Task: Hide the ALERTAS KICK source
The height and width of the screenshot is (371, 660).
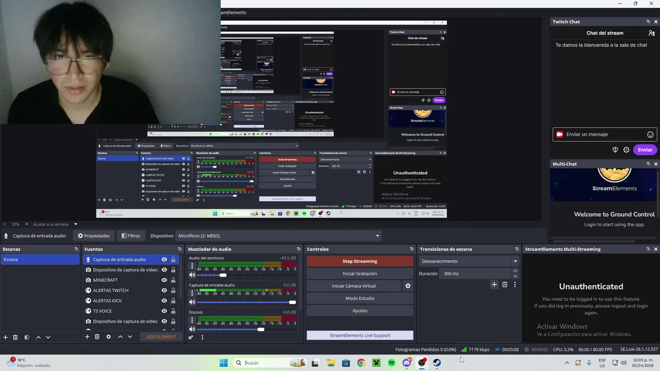Action: [x=164, y=301]
